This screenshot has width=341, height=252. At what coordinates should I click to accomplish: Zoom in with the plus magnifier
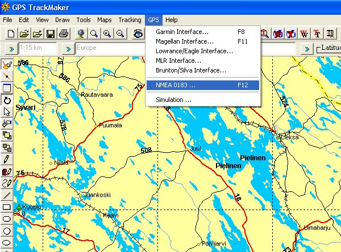[107, 34]
